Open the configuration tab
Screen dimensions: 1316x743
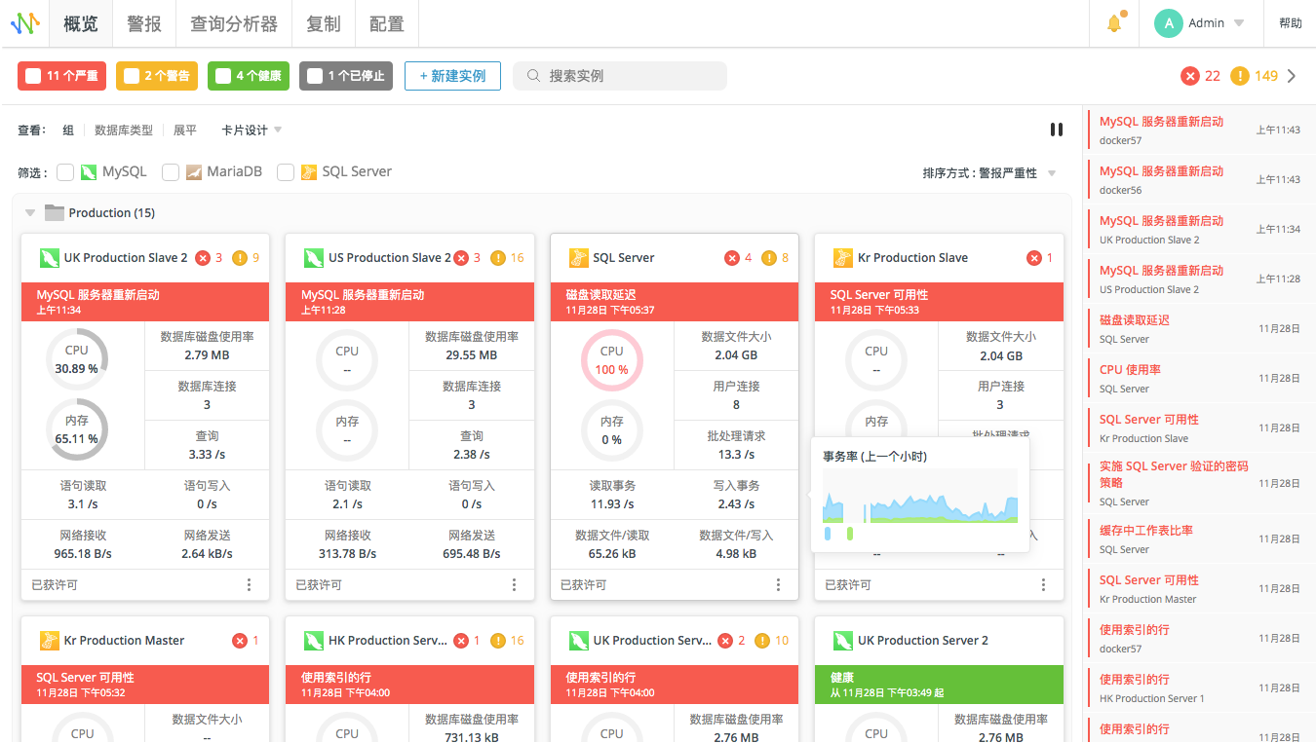tap(386, 23)
